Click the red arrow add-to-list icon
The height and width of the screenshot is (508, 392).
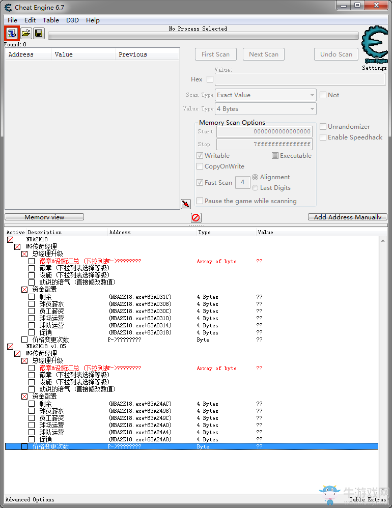click(x=186, y=204)
